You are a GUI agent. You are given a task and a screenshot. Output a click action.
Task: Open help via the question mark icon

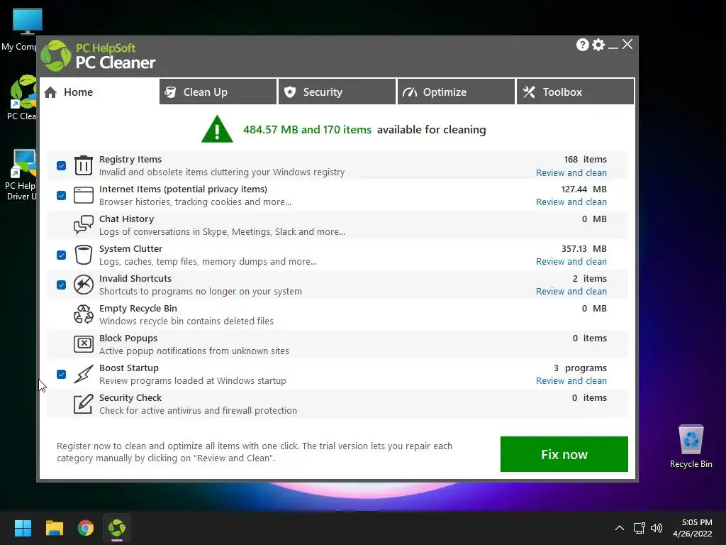(583, 45)
